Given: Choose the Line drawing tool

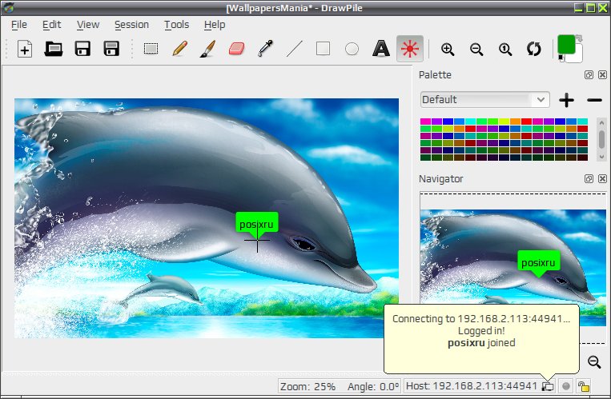Looking at the screenshot, I should [x=295, y=49].
